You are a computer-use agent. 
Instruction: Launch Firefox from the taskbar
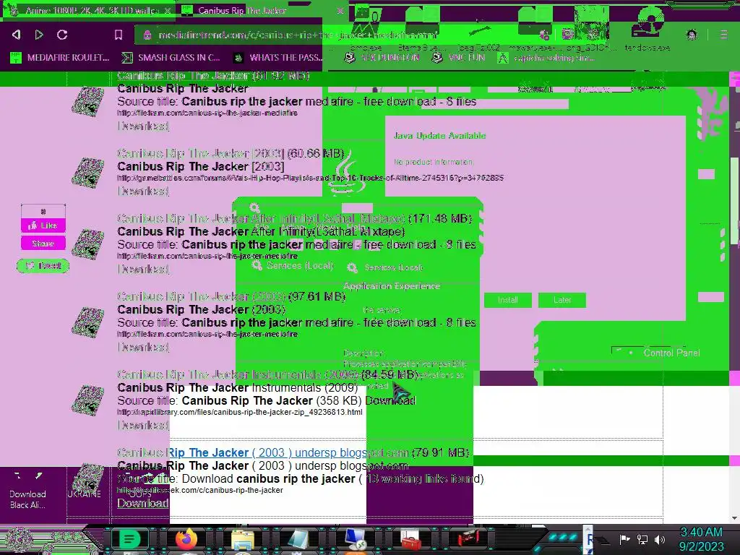pos(186,539)
